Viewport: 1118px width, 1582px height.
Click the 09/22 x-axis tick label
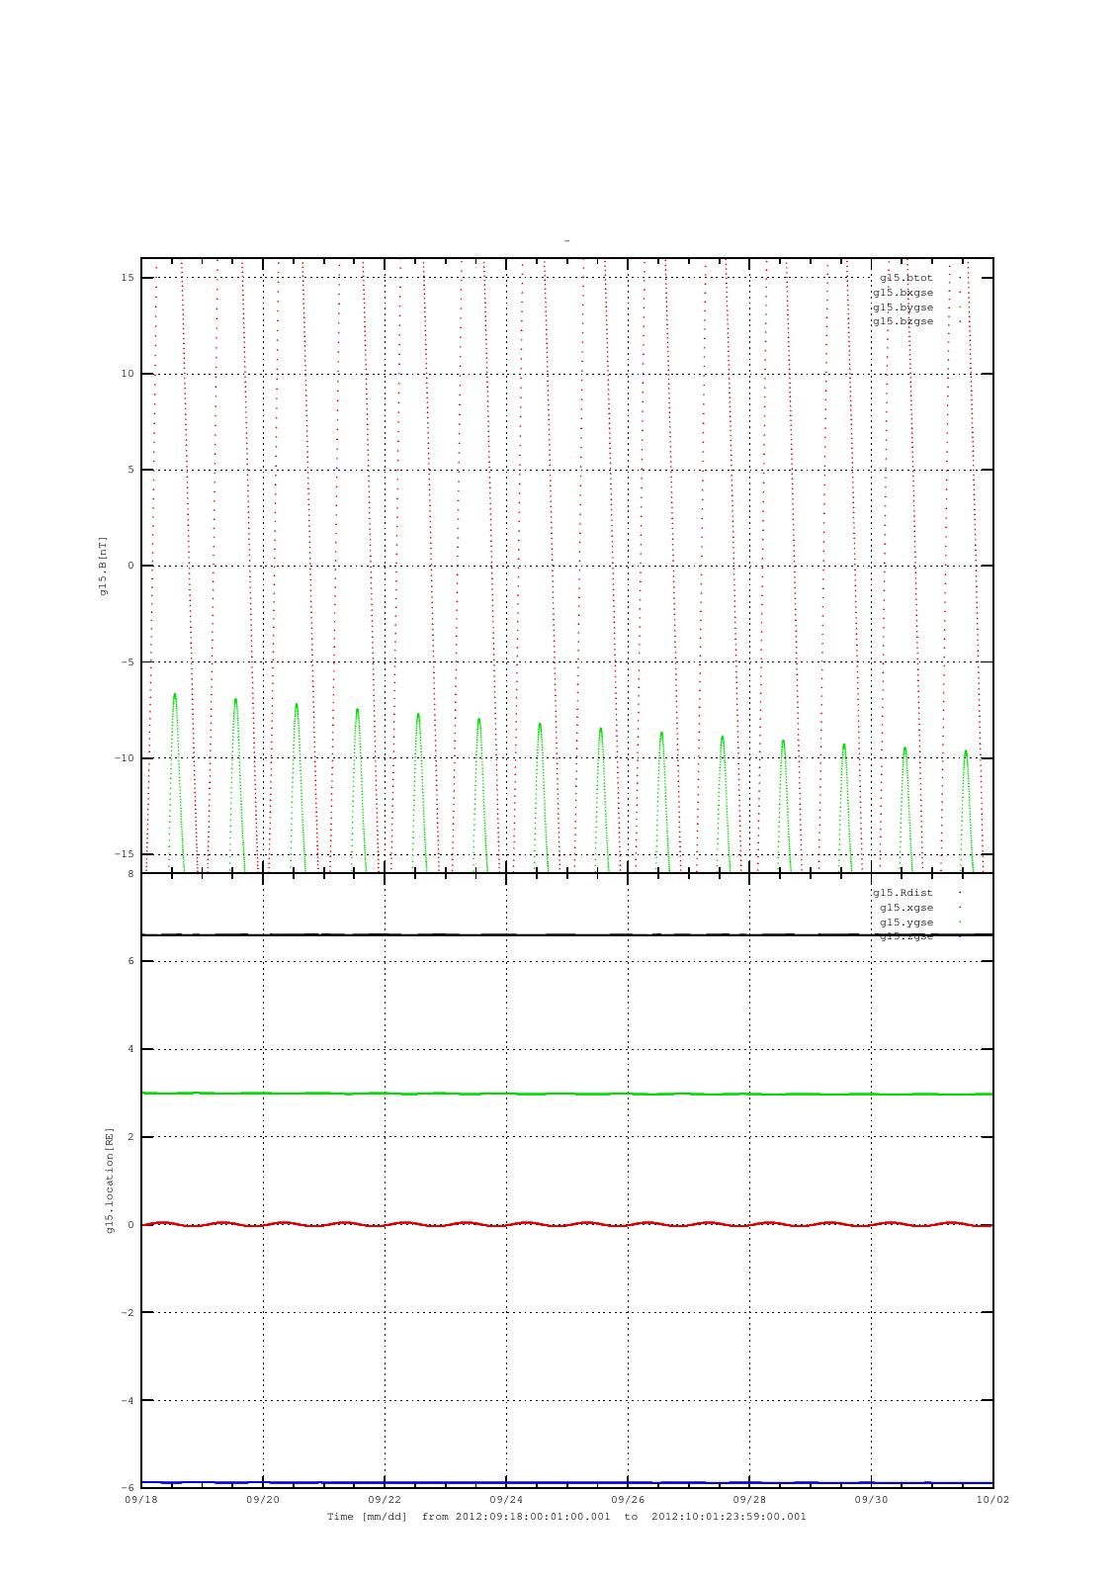pyautogui.click(x=384, y=1499)
